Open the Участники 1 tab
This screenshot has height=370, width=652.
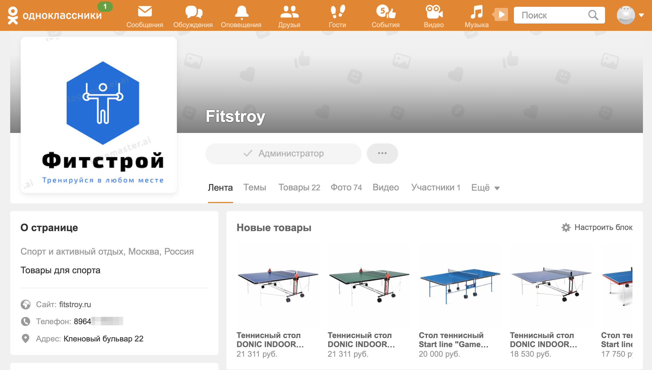click(x=436, y=188)
